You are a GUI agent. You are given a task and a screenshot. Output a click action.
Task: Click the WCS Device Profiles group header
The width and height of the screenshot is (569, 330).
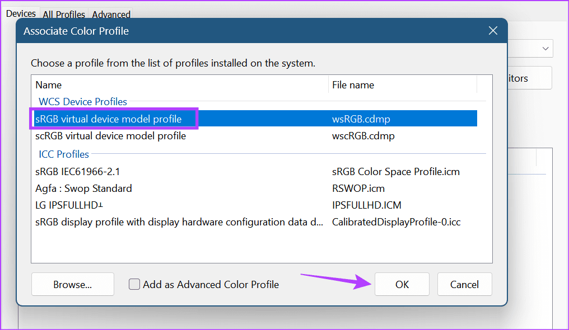[x=83, y=101]
